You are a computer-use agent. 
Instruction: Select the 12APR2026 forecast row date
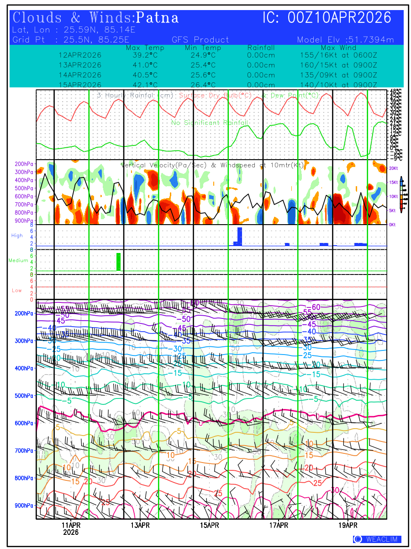click(80, 55)
